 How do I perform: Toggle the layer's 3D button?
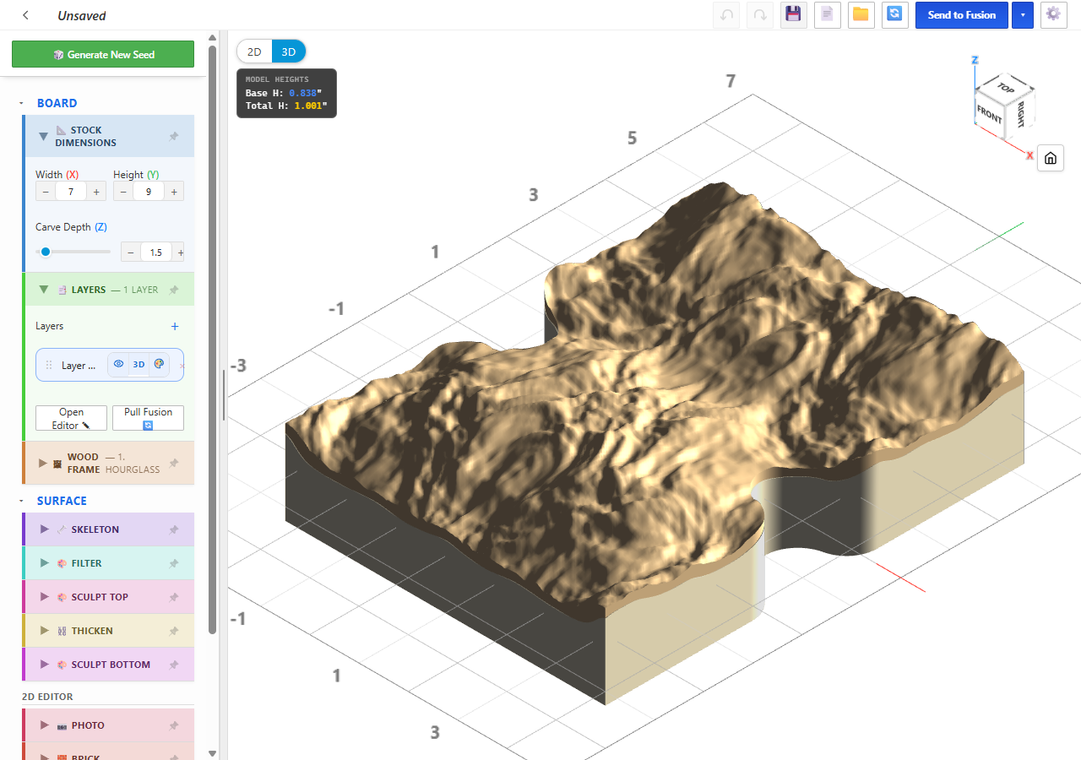point(139,365)
